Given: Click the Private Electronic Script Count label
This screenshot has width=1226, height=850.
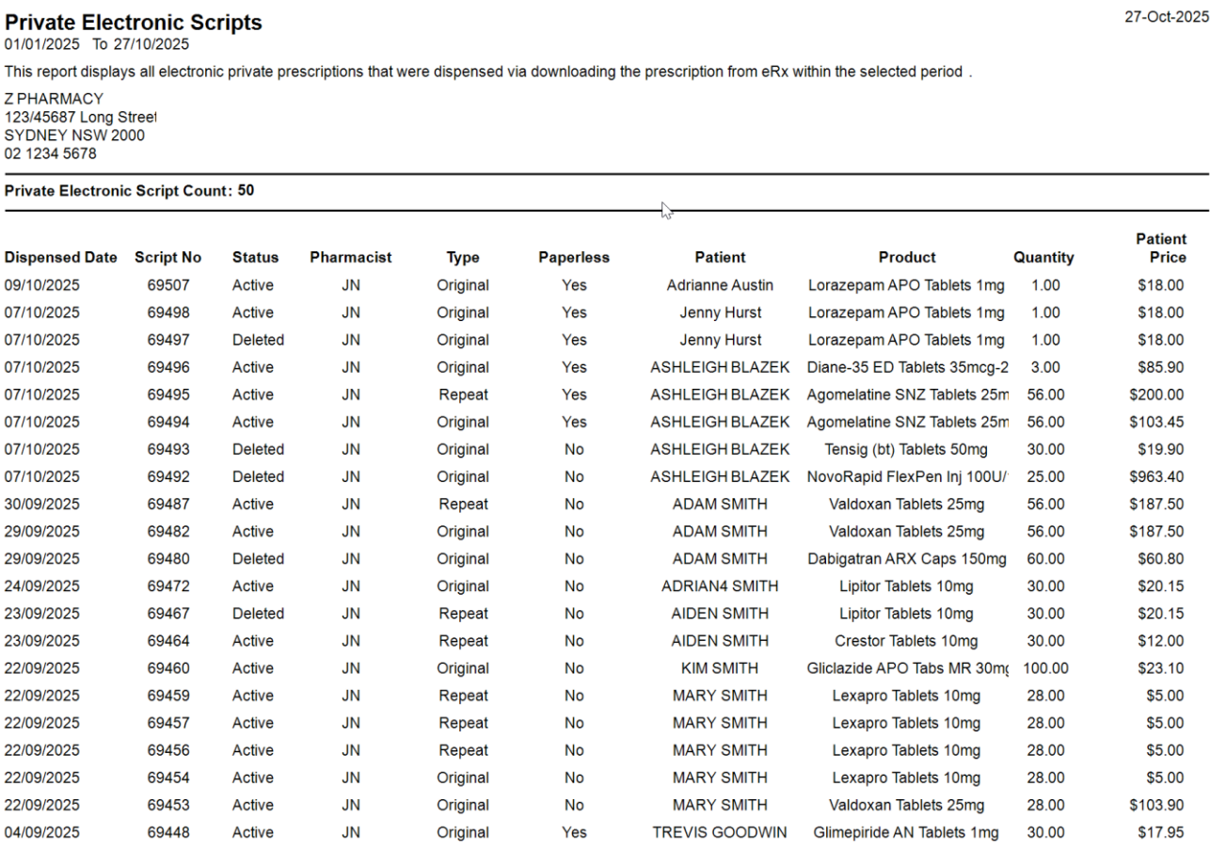Looking at the screenshot, I should coord(118,191).
